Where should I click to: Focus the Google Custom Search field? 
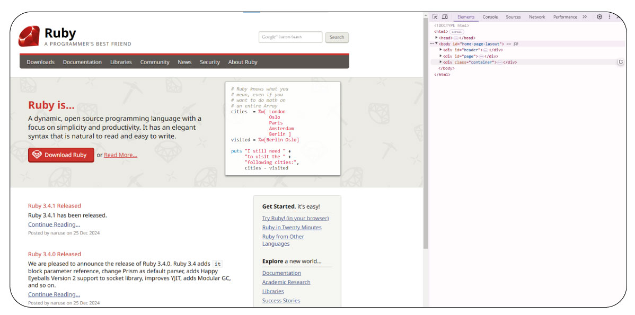coord(290,37)
